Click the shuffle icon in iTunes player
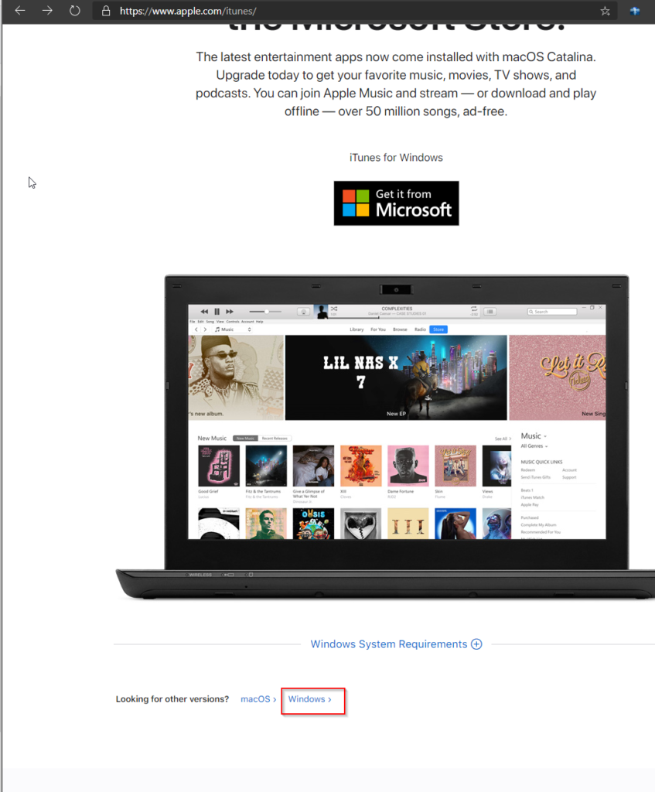This screenshot has height=792, width=655. click(333, 309)
